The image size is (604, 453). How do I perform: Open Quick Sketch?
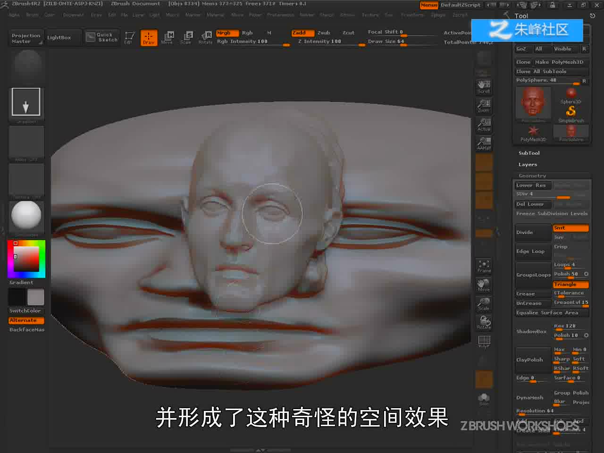tap(102, 37)
